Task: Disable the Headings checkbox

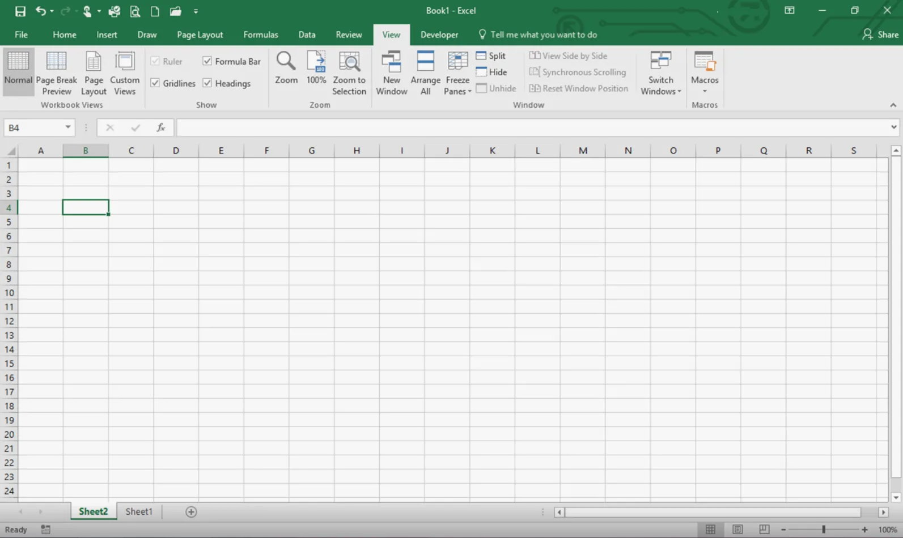Action: (x=207, y=83)
